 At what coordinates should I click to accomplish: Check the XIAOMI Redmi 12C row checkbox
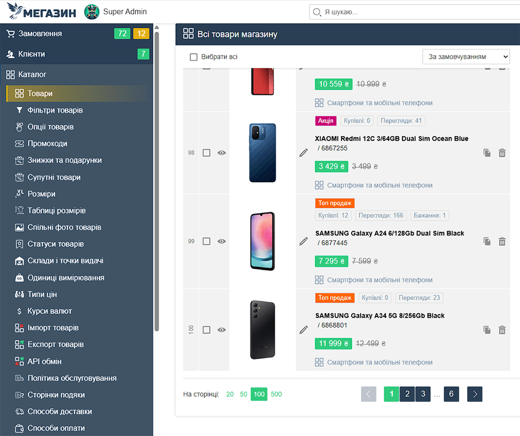pos(206,153)
